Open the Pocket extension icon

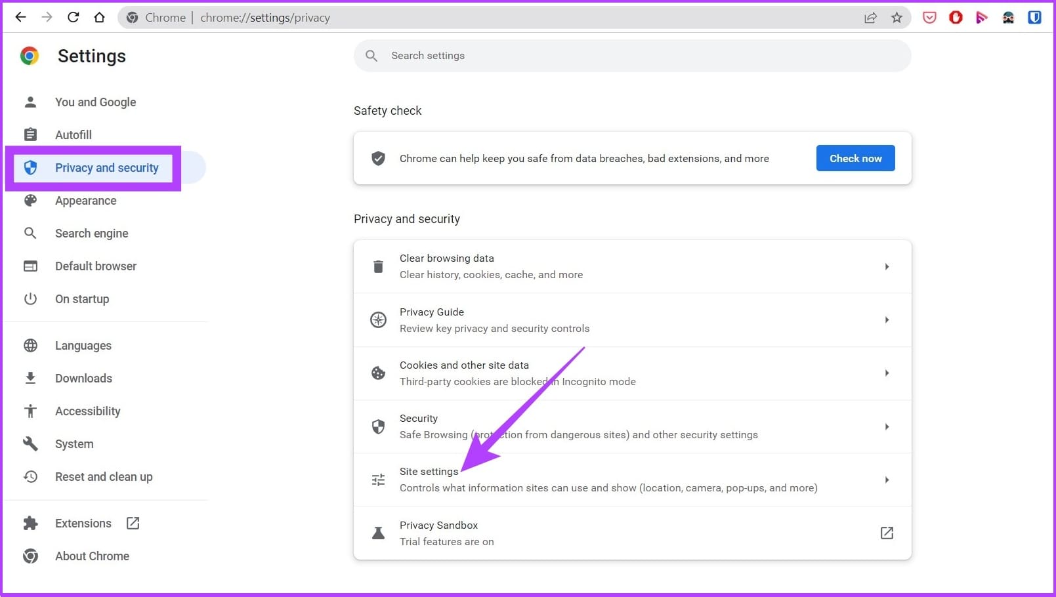coord(929,18)
